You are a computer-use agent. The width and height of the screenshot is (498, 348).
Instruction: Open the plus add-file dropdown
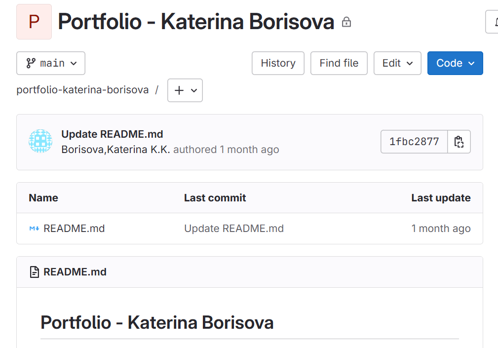[x=185, y=90]
